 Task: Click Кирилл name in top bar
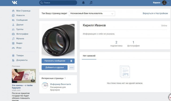(x=157, y=3)
